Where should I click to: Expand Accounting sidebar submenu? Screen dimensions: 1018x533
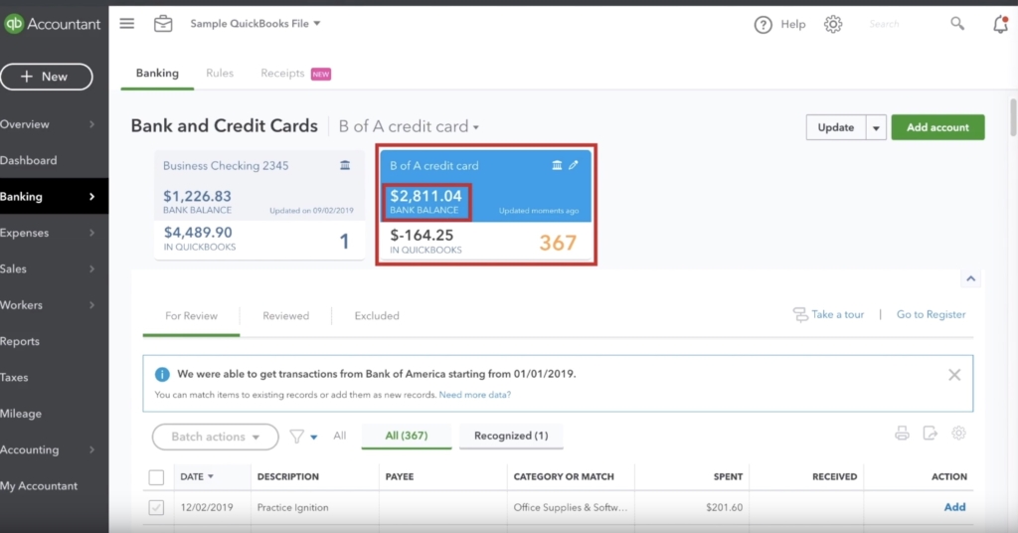(x=91, y=449)
